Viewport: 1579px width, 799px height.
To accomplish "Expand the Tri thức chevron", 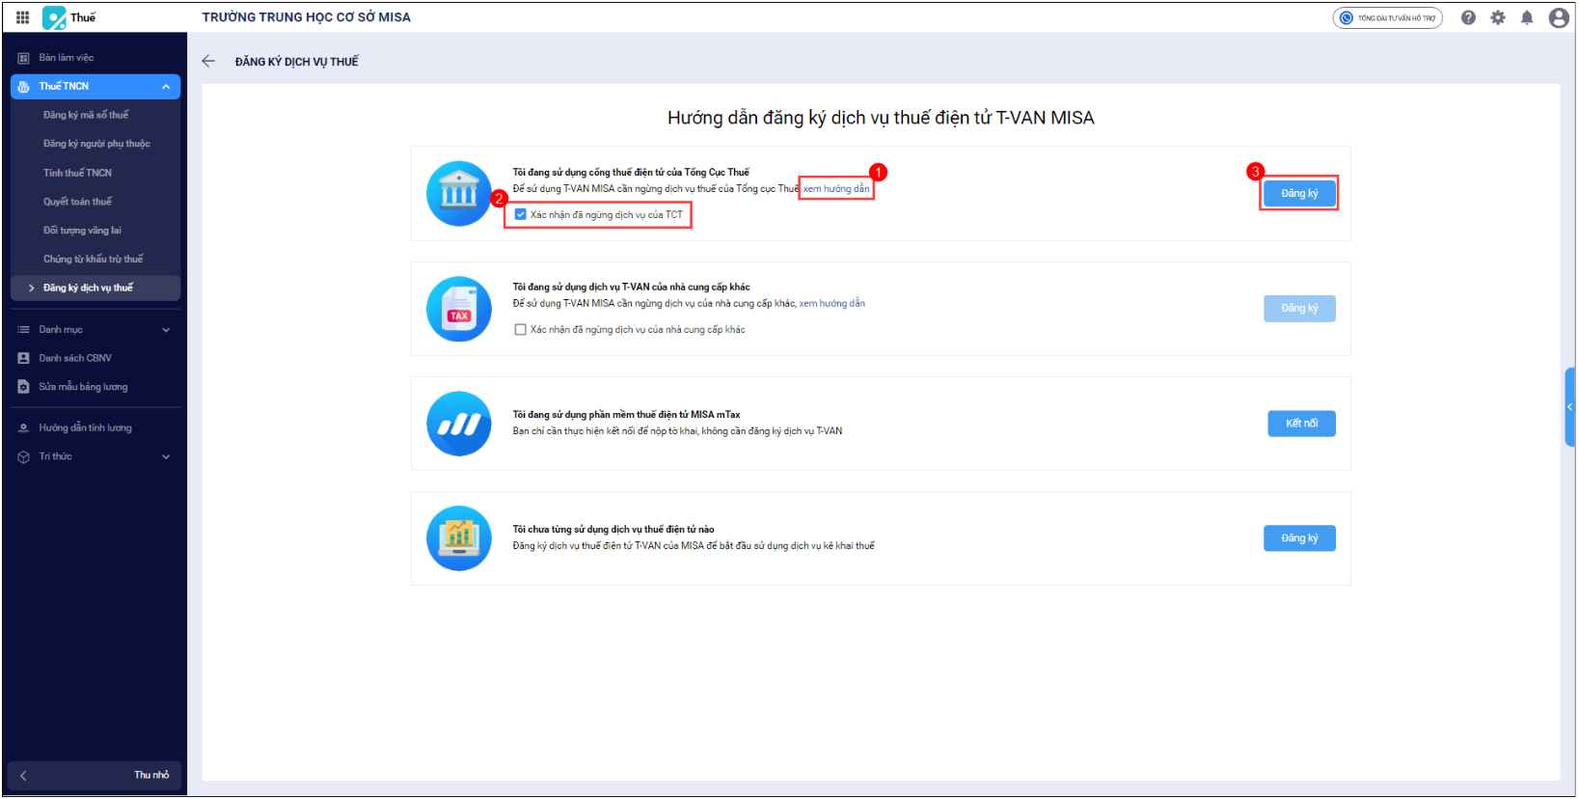I will pos(166,456).
